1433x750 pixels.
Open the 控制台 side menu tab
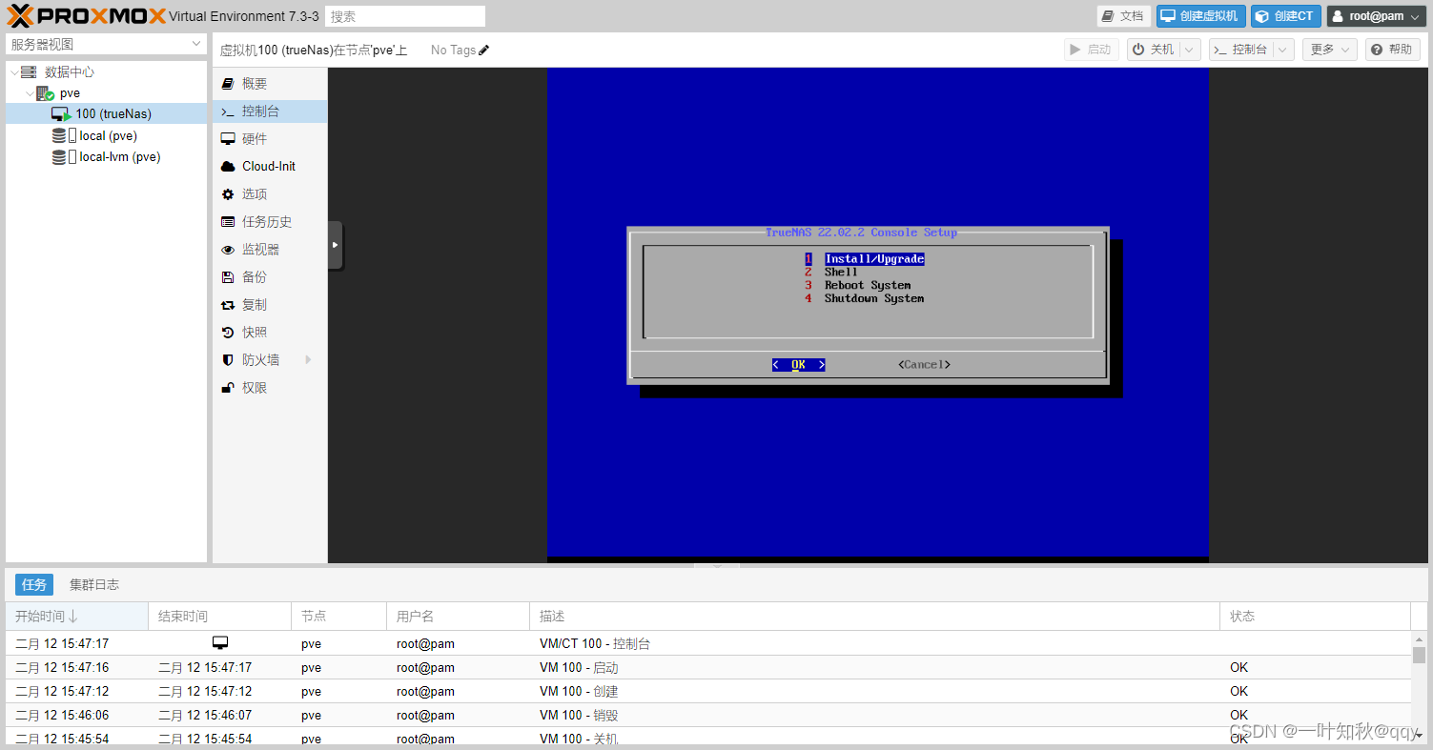pyautogui.click(x=269, y=111)
